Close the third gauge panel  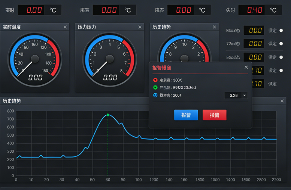(x=214, y=27)
